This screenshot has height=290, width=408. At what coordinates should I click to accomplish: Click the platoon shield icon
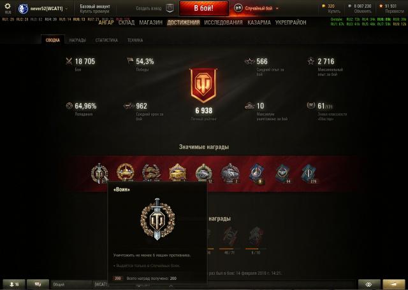pyautogui.click(x=170, y=8)
